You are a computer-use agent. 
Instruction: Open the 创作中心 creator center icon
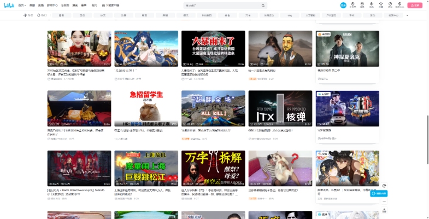point(399,5)
